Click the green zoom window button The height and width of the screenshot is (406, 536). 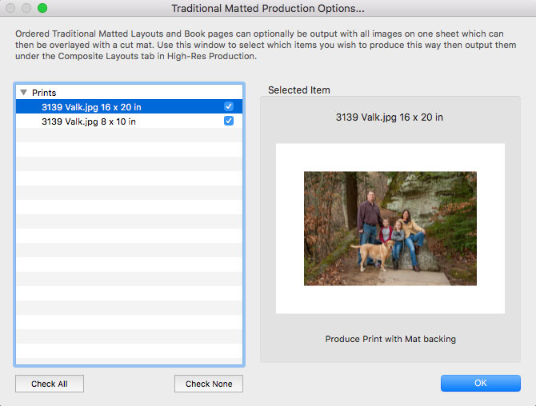tap(42, 8)
